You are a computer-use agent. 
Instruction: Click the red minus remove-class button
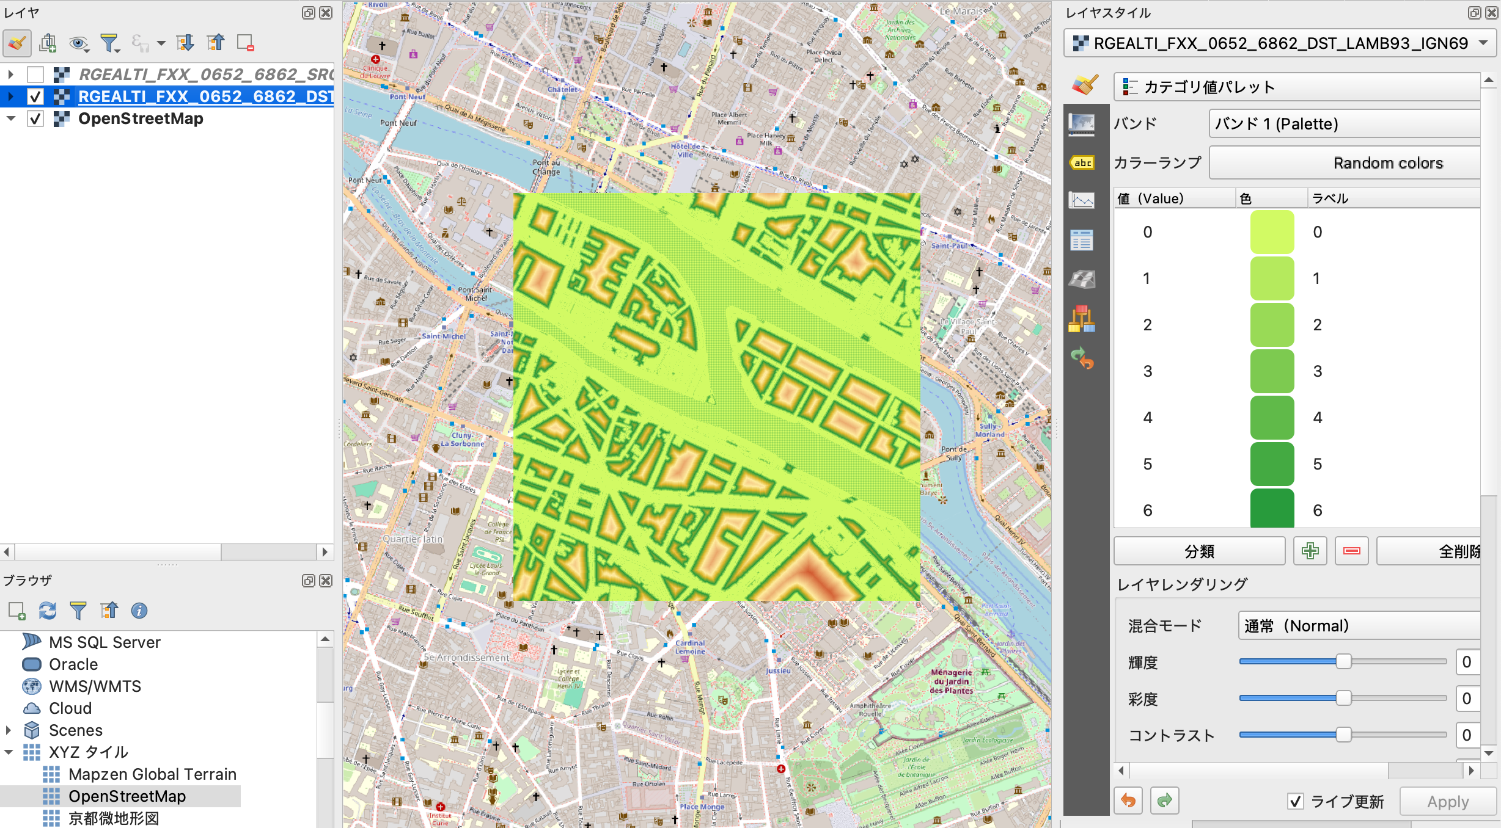pyautogui.click(x=1351, y=551)
